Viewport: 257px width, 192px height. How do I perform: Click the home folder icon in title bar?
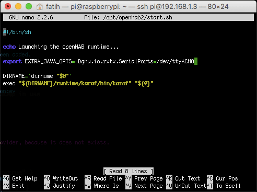point(40,7)
